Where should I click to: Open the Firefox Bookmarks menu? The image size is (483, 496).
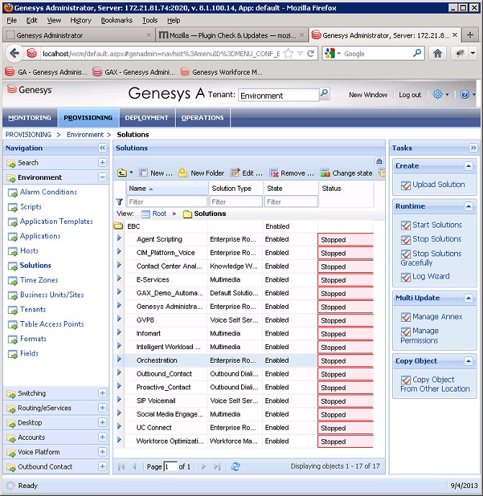[117, 20]
